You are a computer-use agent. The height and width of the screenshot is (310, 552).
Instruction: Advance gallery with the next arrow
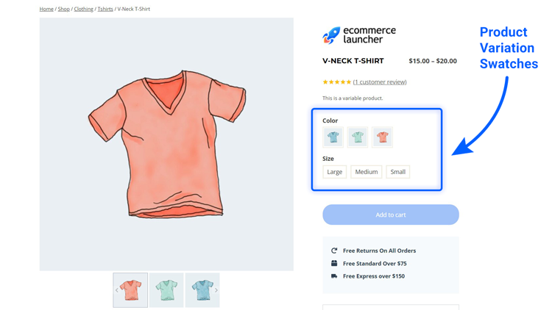coord(216,290)
